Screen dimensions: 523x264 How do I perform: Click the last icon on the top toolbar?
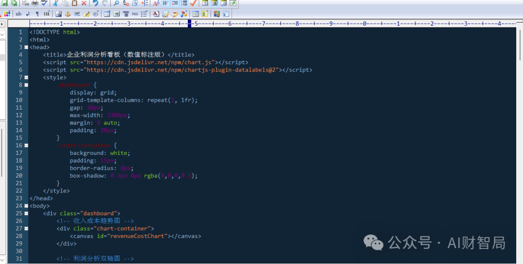tap(233, 3)
